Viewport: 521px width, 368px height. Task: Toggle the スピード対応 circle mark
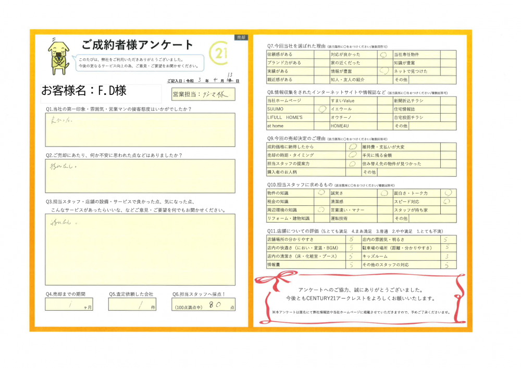click(x=447, y=202)
